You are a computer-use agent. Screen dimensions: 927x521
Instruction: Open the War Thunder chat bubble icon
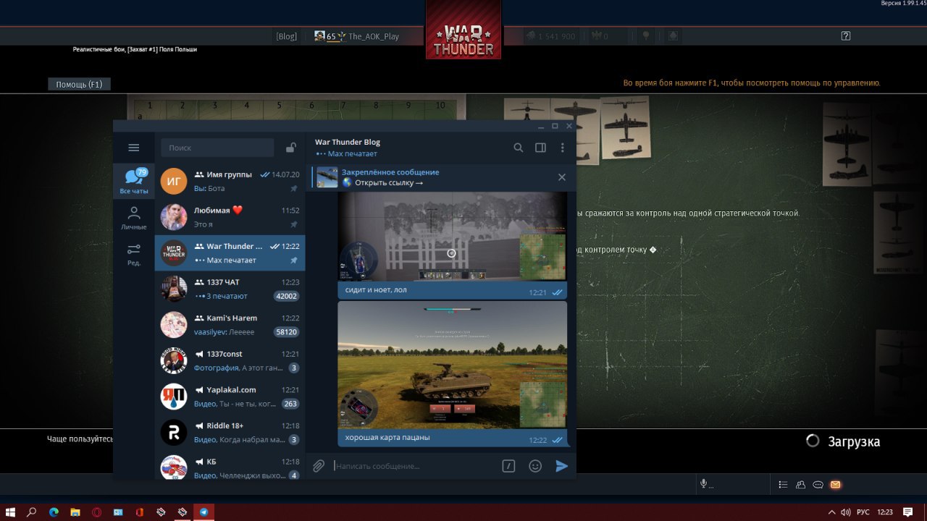(818, 485)
